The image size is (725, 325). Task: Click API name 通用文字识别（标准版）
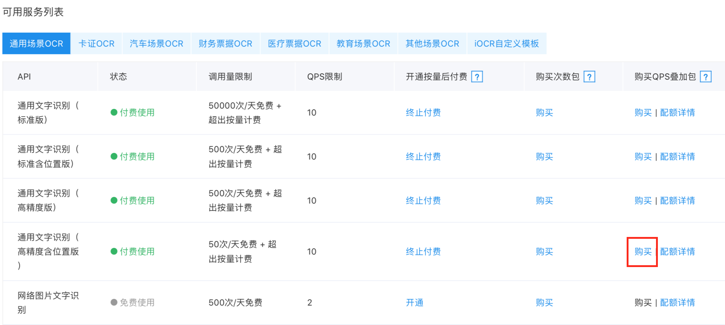point(48,113)
